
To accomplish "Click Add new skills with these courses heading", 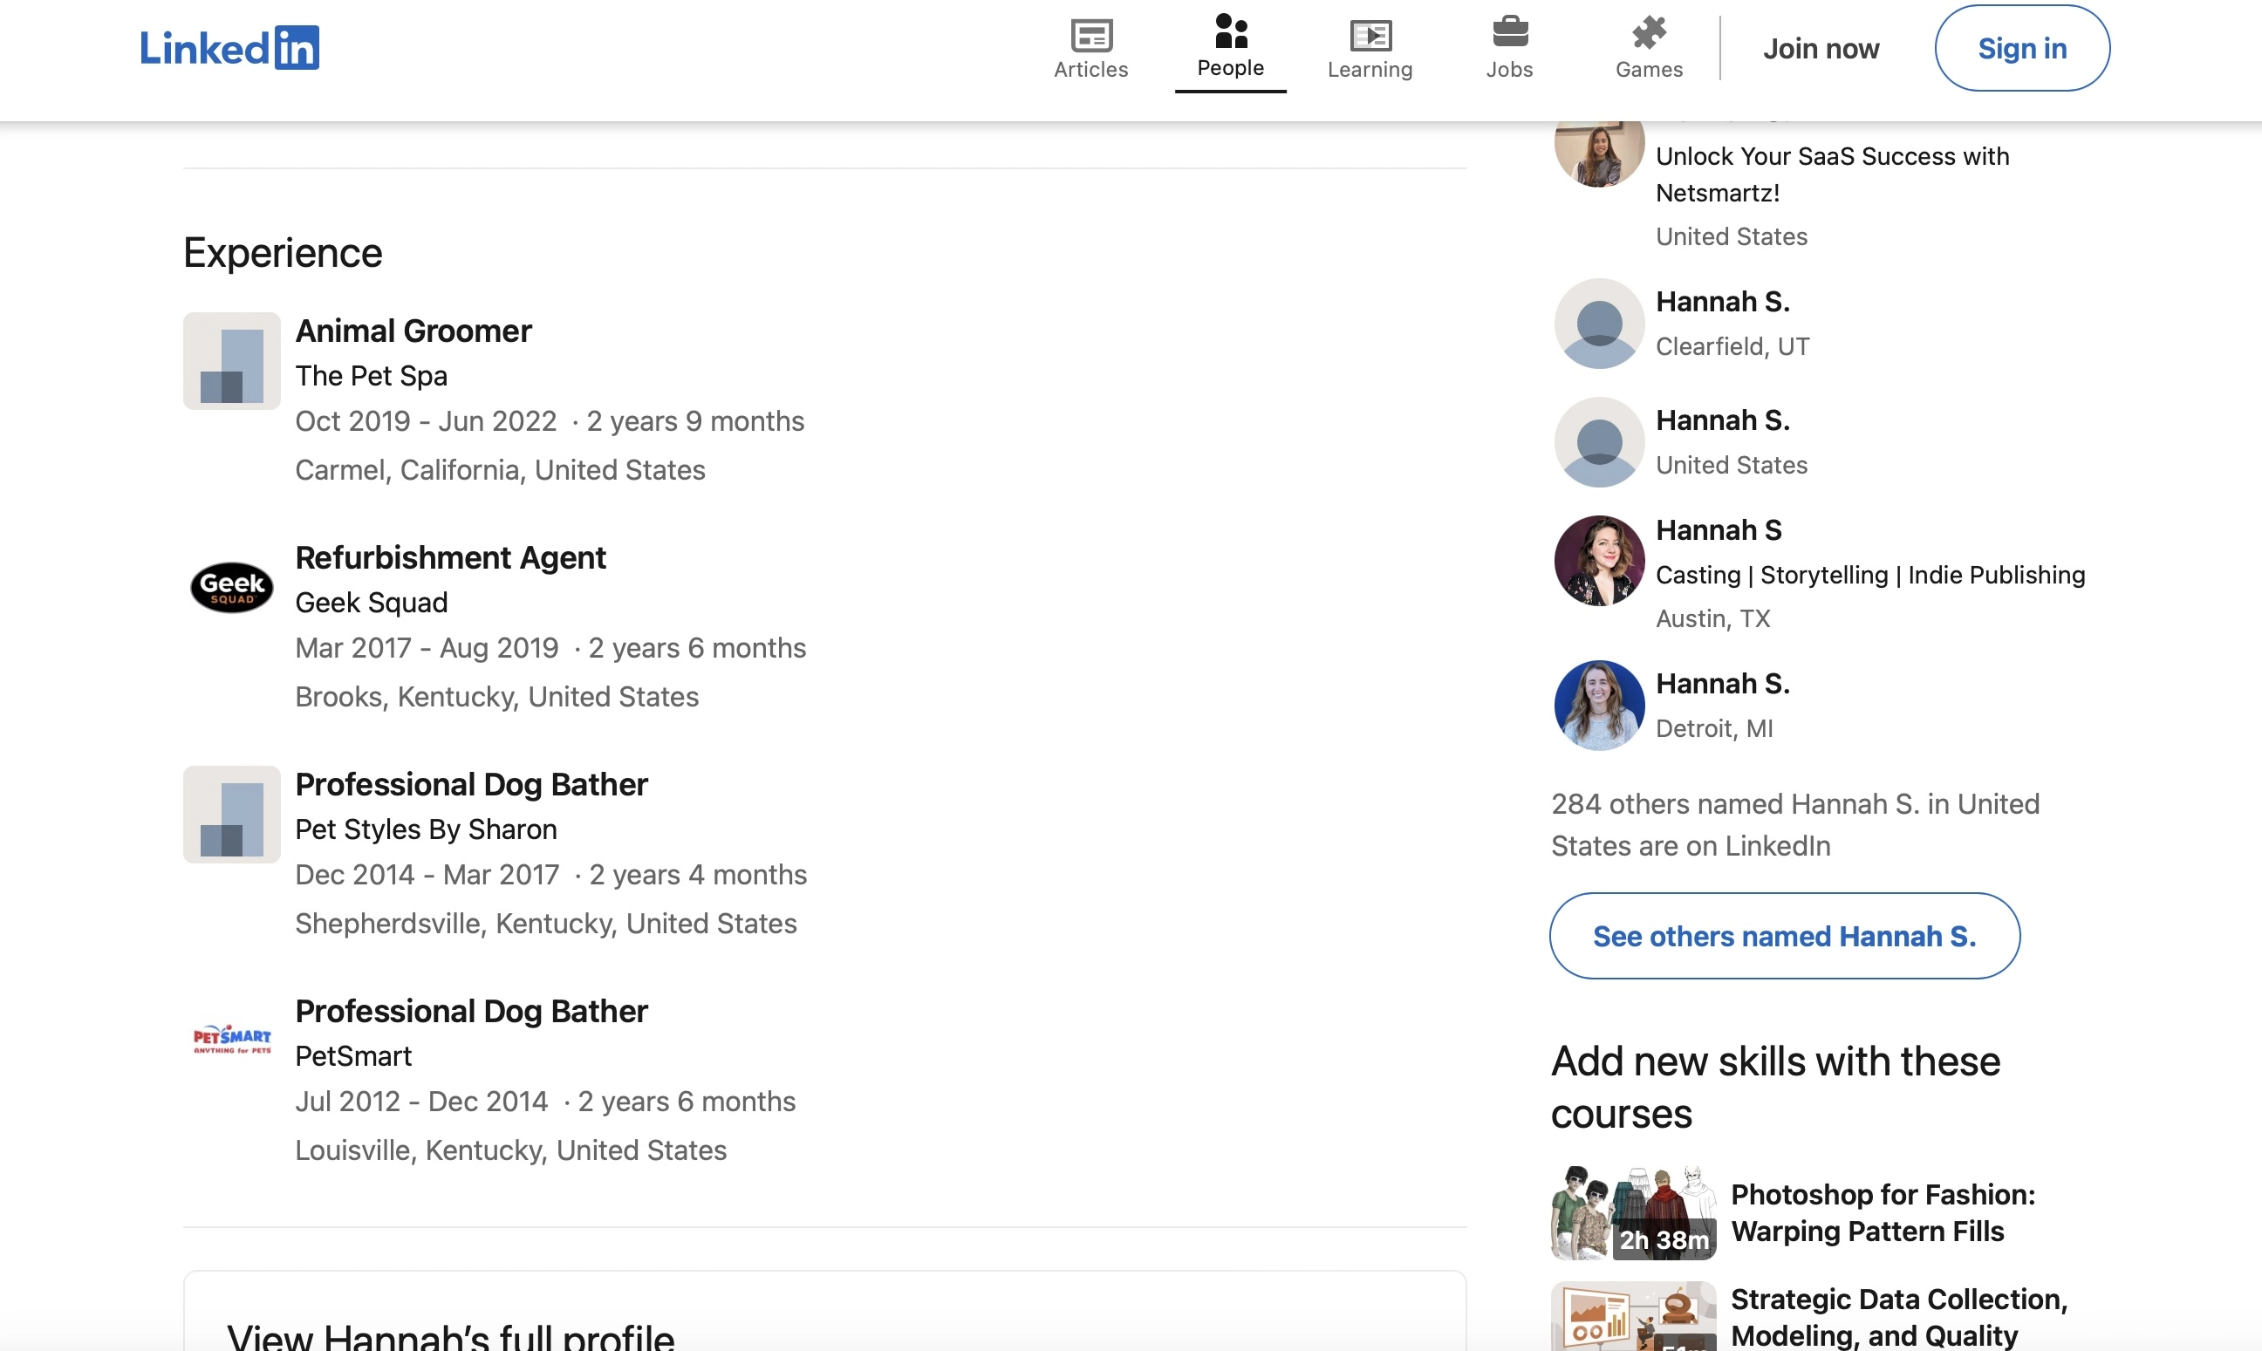I will pos(1775,1087).
